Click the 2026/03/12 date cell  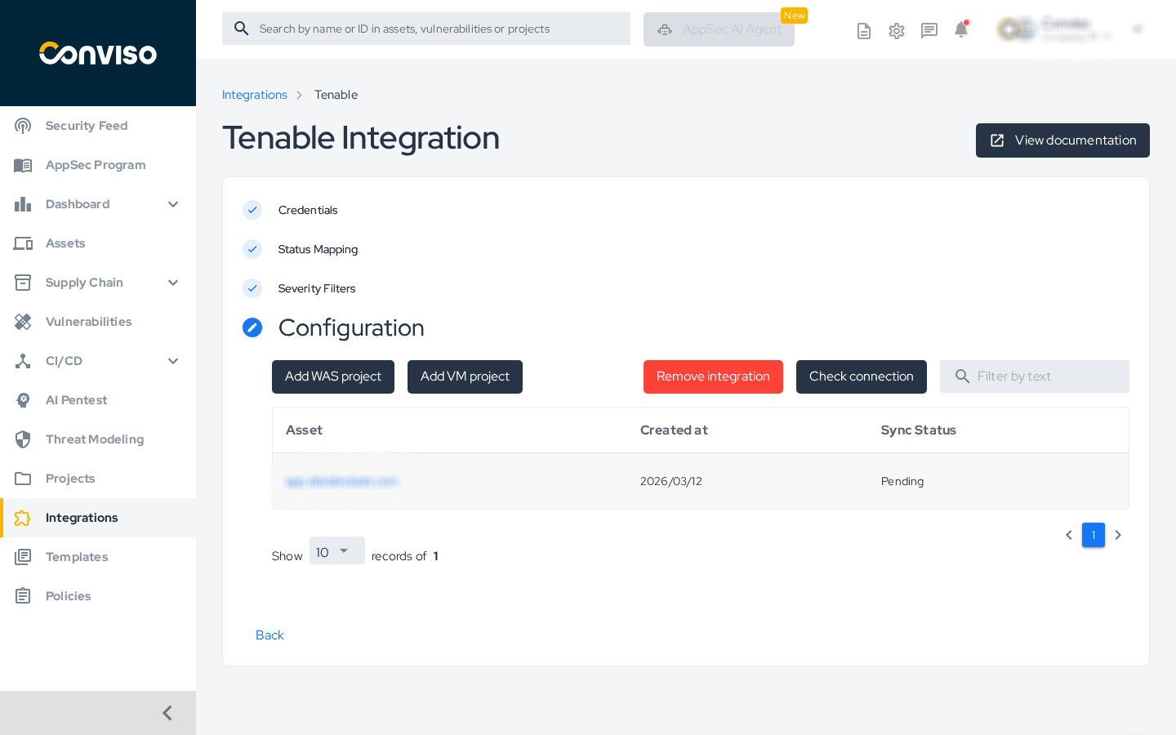point(671,482)
